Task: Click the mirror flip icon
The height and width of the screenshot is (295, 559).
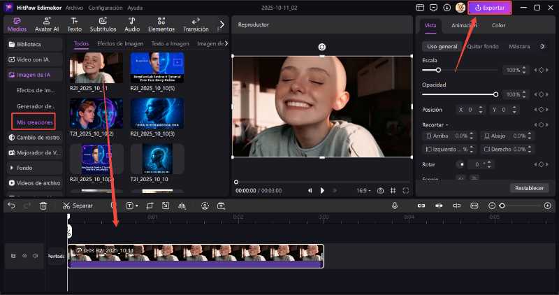Action: 182,206
